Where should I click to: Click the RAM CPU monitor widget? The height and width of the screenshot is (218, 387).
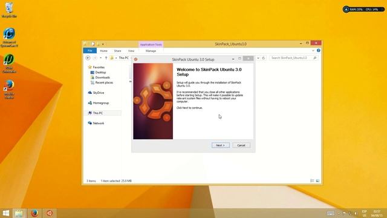[x=363, y=10]
